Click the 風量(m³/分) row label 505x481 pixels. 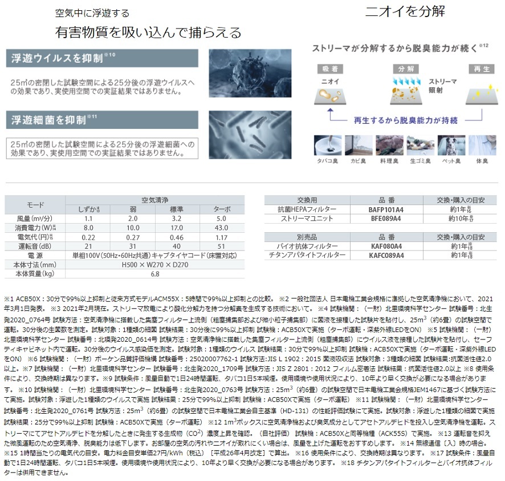click(x=35, y=219)
